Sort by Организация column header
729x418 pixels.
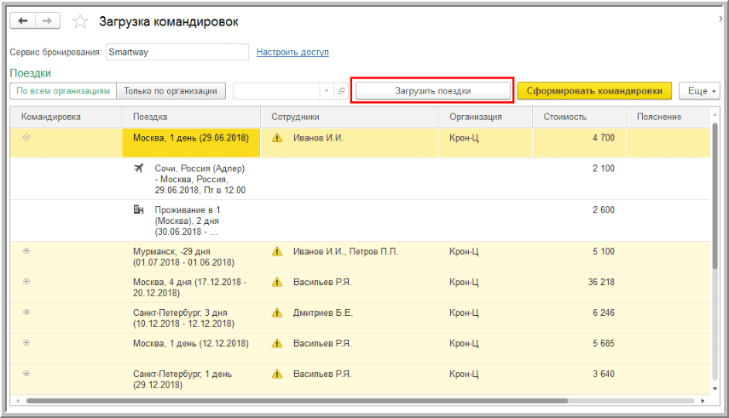(485, 117)
